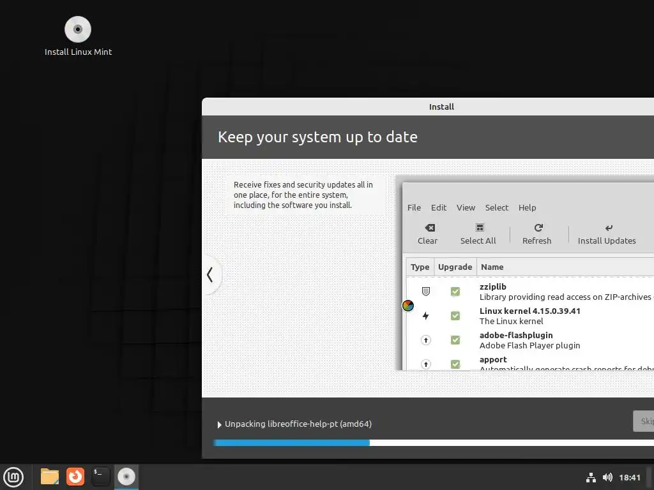Viewport: 654px width, 490px height.
Task: Click the Install Updates arrow icon
Action: [609, 228]
